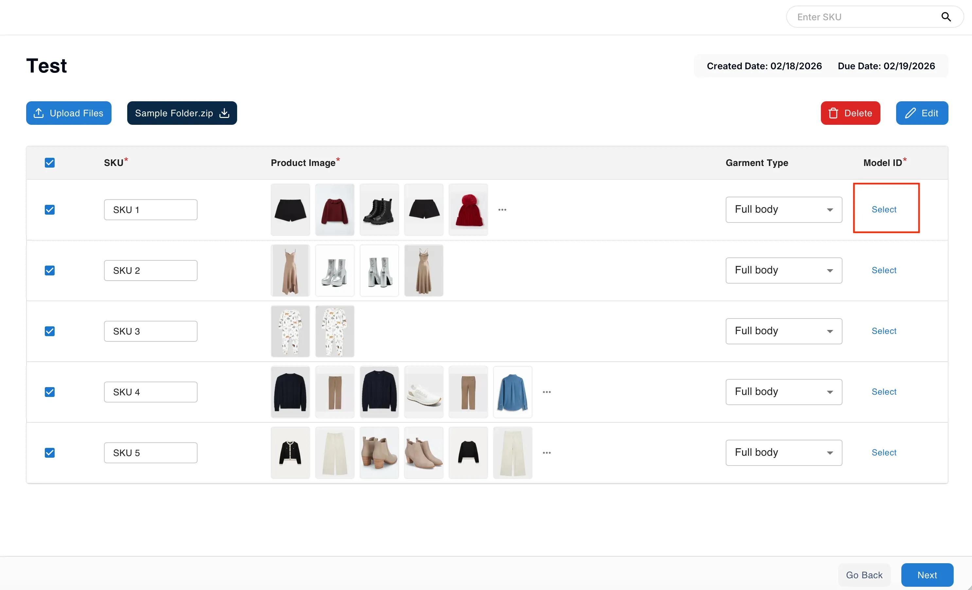Uncheck the SKU 2 row checkbox
The height and width of the screenshot is (590, 972).
(50, 270)
